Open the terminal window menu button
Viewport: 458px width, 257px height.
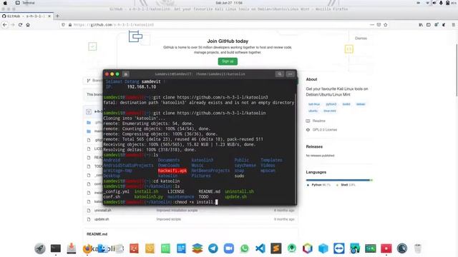pos(290,74)
